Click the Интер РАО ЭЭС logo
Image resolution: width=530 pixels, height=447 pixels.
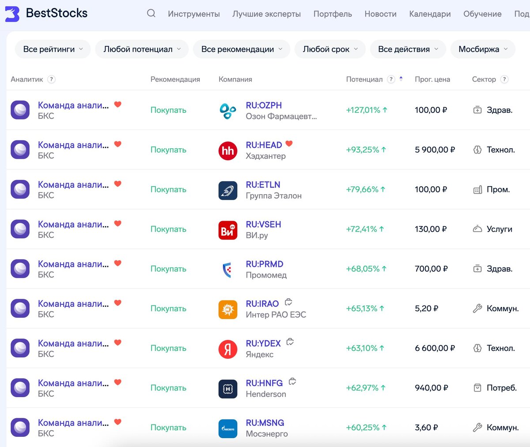[228, 309]
